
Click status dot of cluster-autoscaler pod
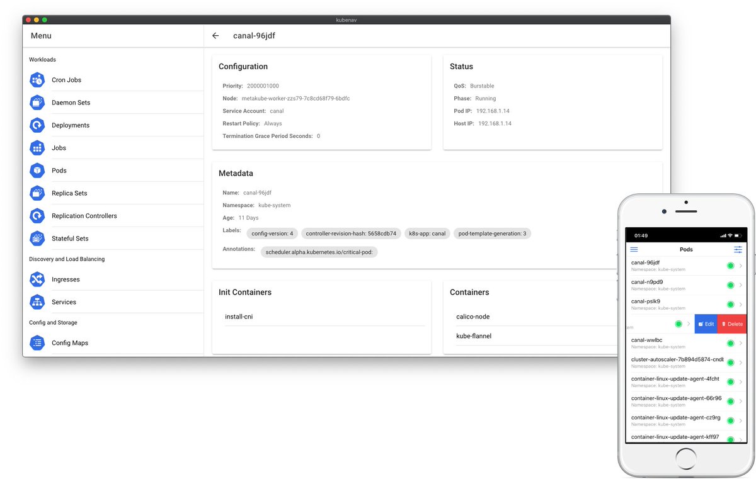click(731, 363)
